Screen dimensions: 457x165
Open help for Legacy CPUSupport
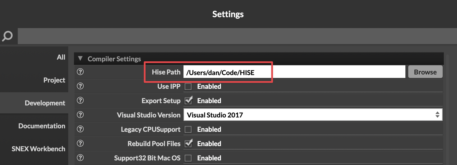click(x=80, y=129)
